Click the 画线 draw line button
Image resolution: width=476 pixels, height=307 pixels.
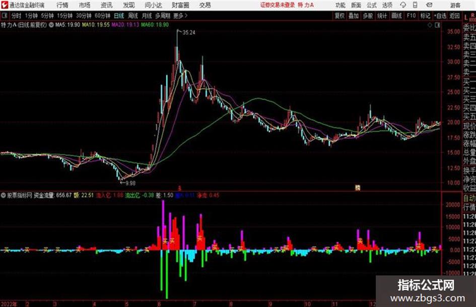(397, 16)
